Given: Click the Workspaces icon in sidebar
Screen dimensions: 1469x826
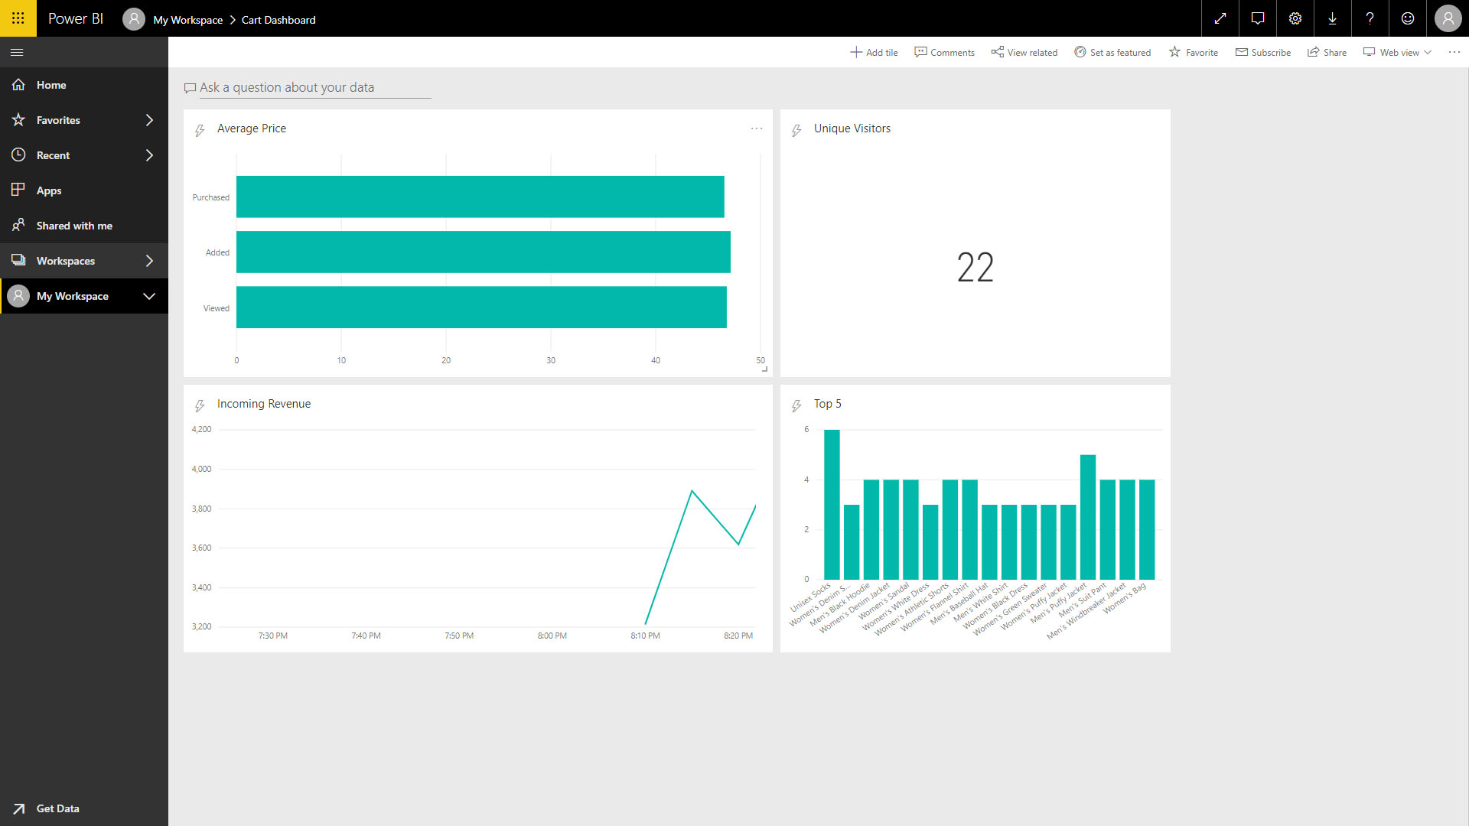Looking at the screenshot, I should click(x=18, y=261).
